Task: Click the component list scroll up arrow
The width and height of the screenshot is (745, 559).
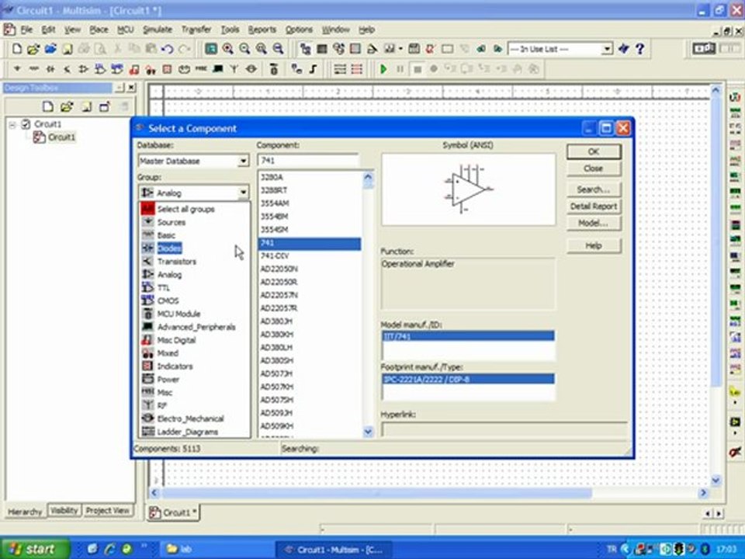Action: pyautogui.click(x=368, y=178)
